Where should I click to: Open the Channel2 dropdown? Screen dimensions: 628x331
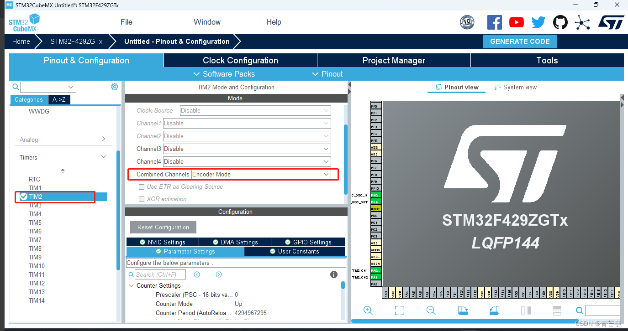[247, 136]
